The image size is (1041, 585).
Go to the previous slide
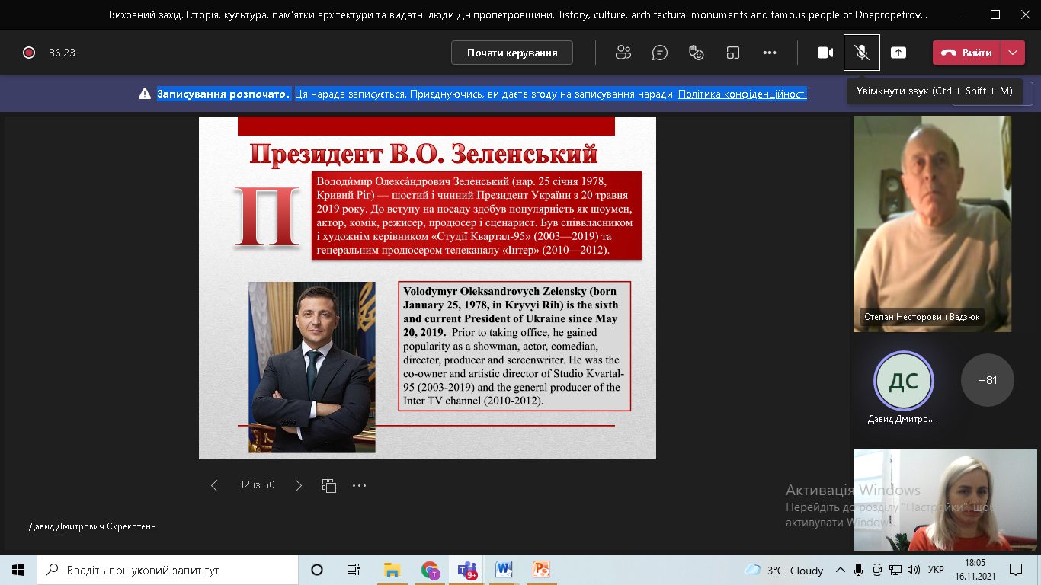(214, 485)
